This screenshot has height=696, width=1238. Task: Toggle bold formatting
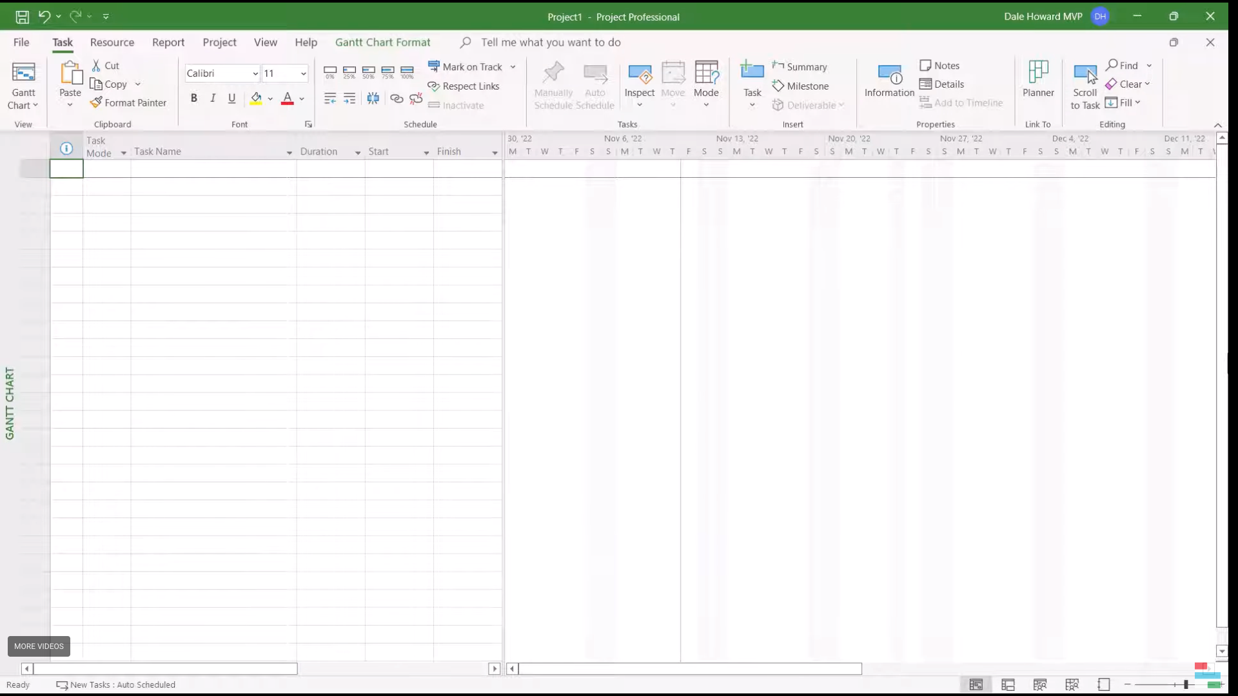[193, 99]
